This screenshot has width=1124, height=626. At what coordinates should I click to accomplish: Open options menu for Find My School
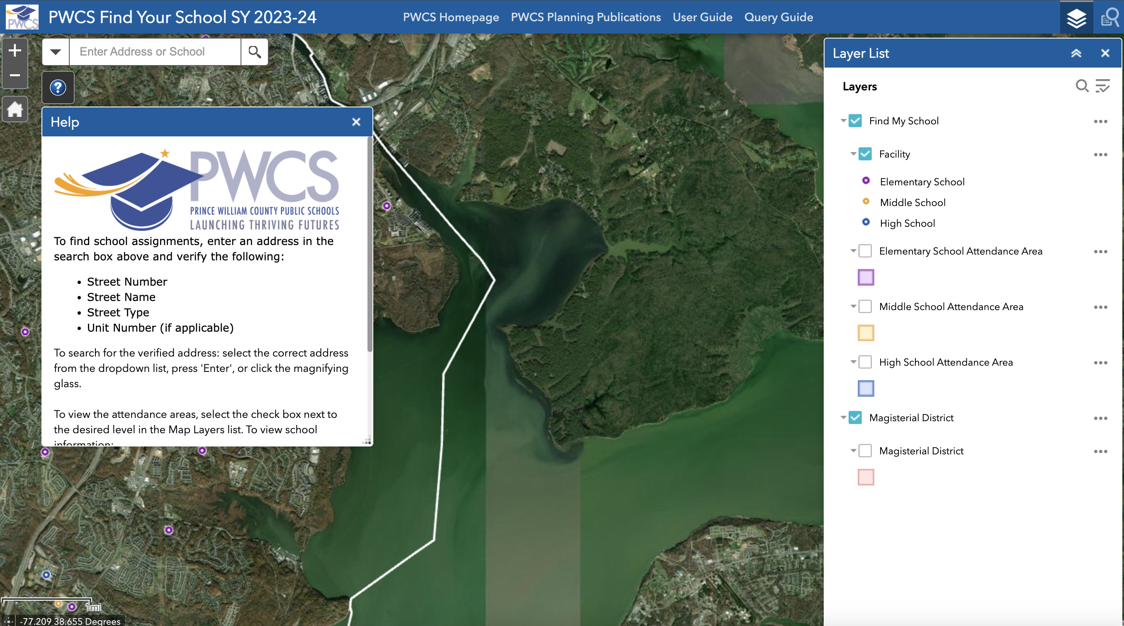(x=1100, y=122)
